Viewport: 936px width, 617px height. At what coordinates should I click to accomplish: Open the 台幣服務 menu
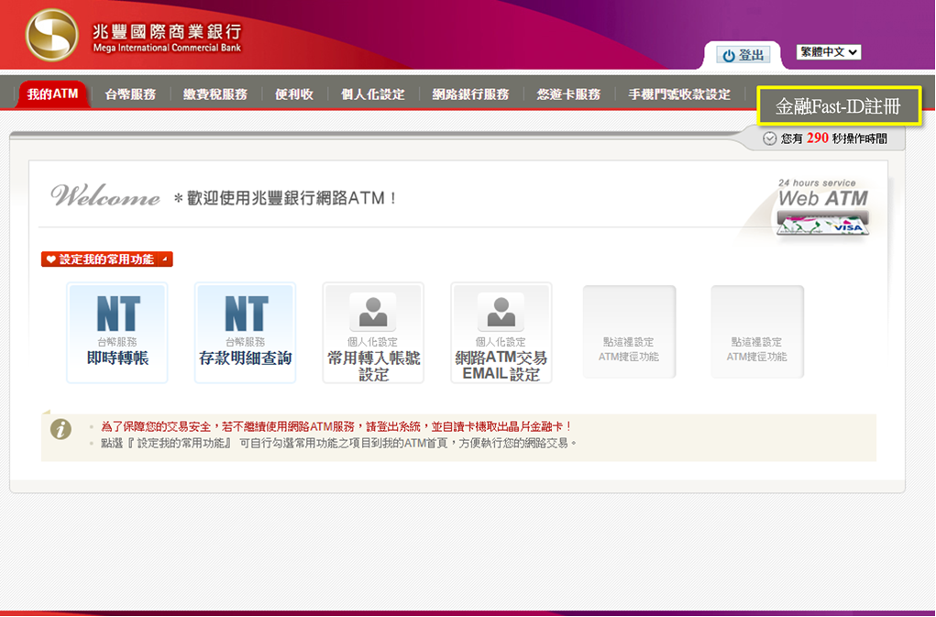pos(130,94)
